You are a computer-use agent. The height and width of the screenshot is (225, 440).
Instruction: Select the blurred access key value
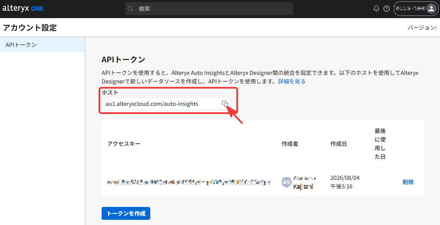tap(189, 182)
